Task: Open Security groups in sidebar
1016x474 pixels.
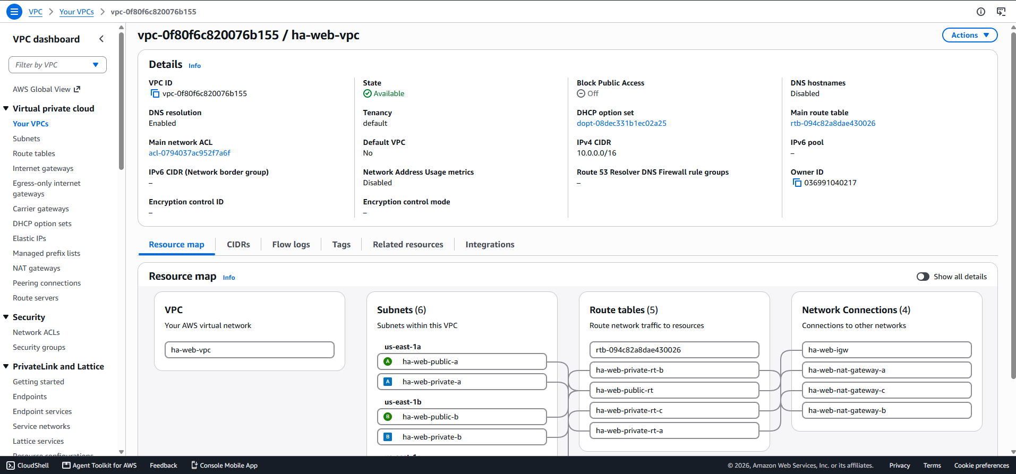Action: click(39, 347)
